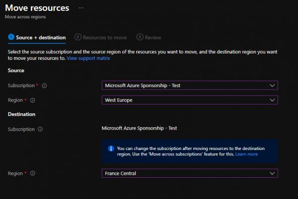Click the blue information icon in the notice banner

[111, 149]
